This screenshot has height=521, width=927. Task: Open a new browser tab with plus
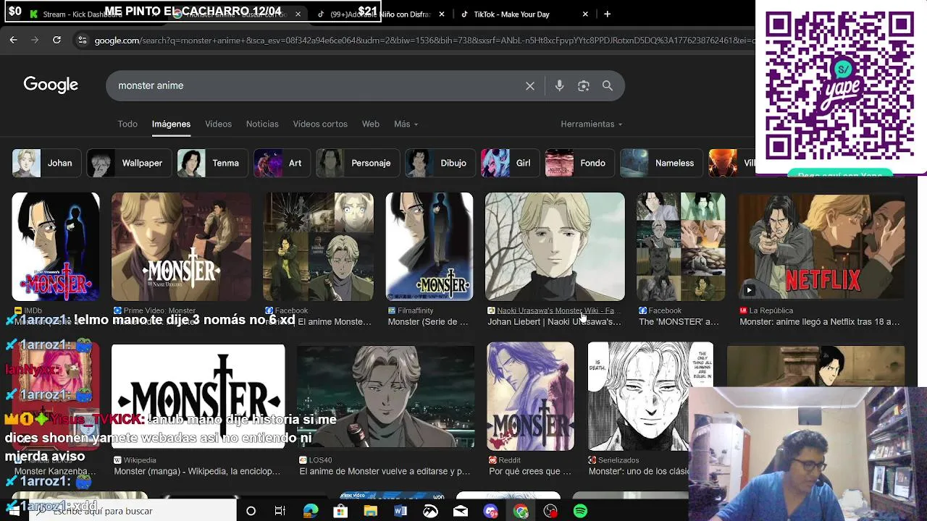607,14
